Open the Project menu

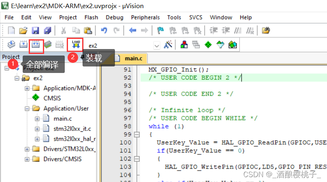pyautogui.click(x=68, y=17)
